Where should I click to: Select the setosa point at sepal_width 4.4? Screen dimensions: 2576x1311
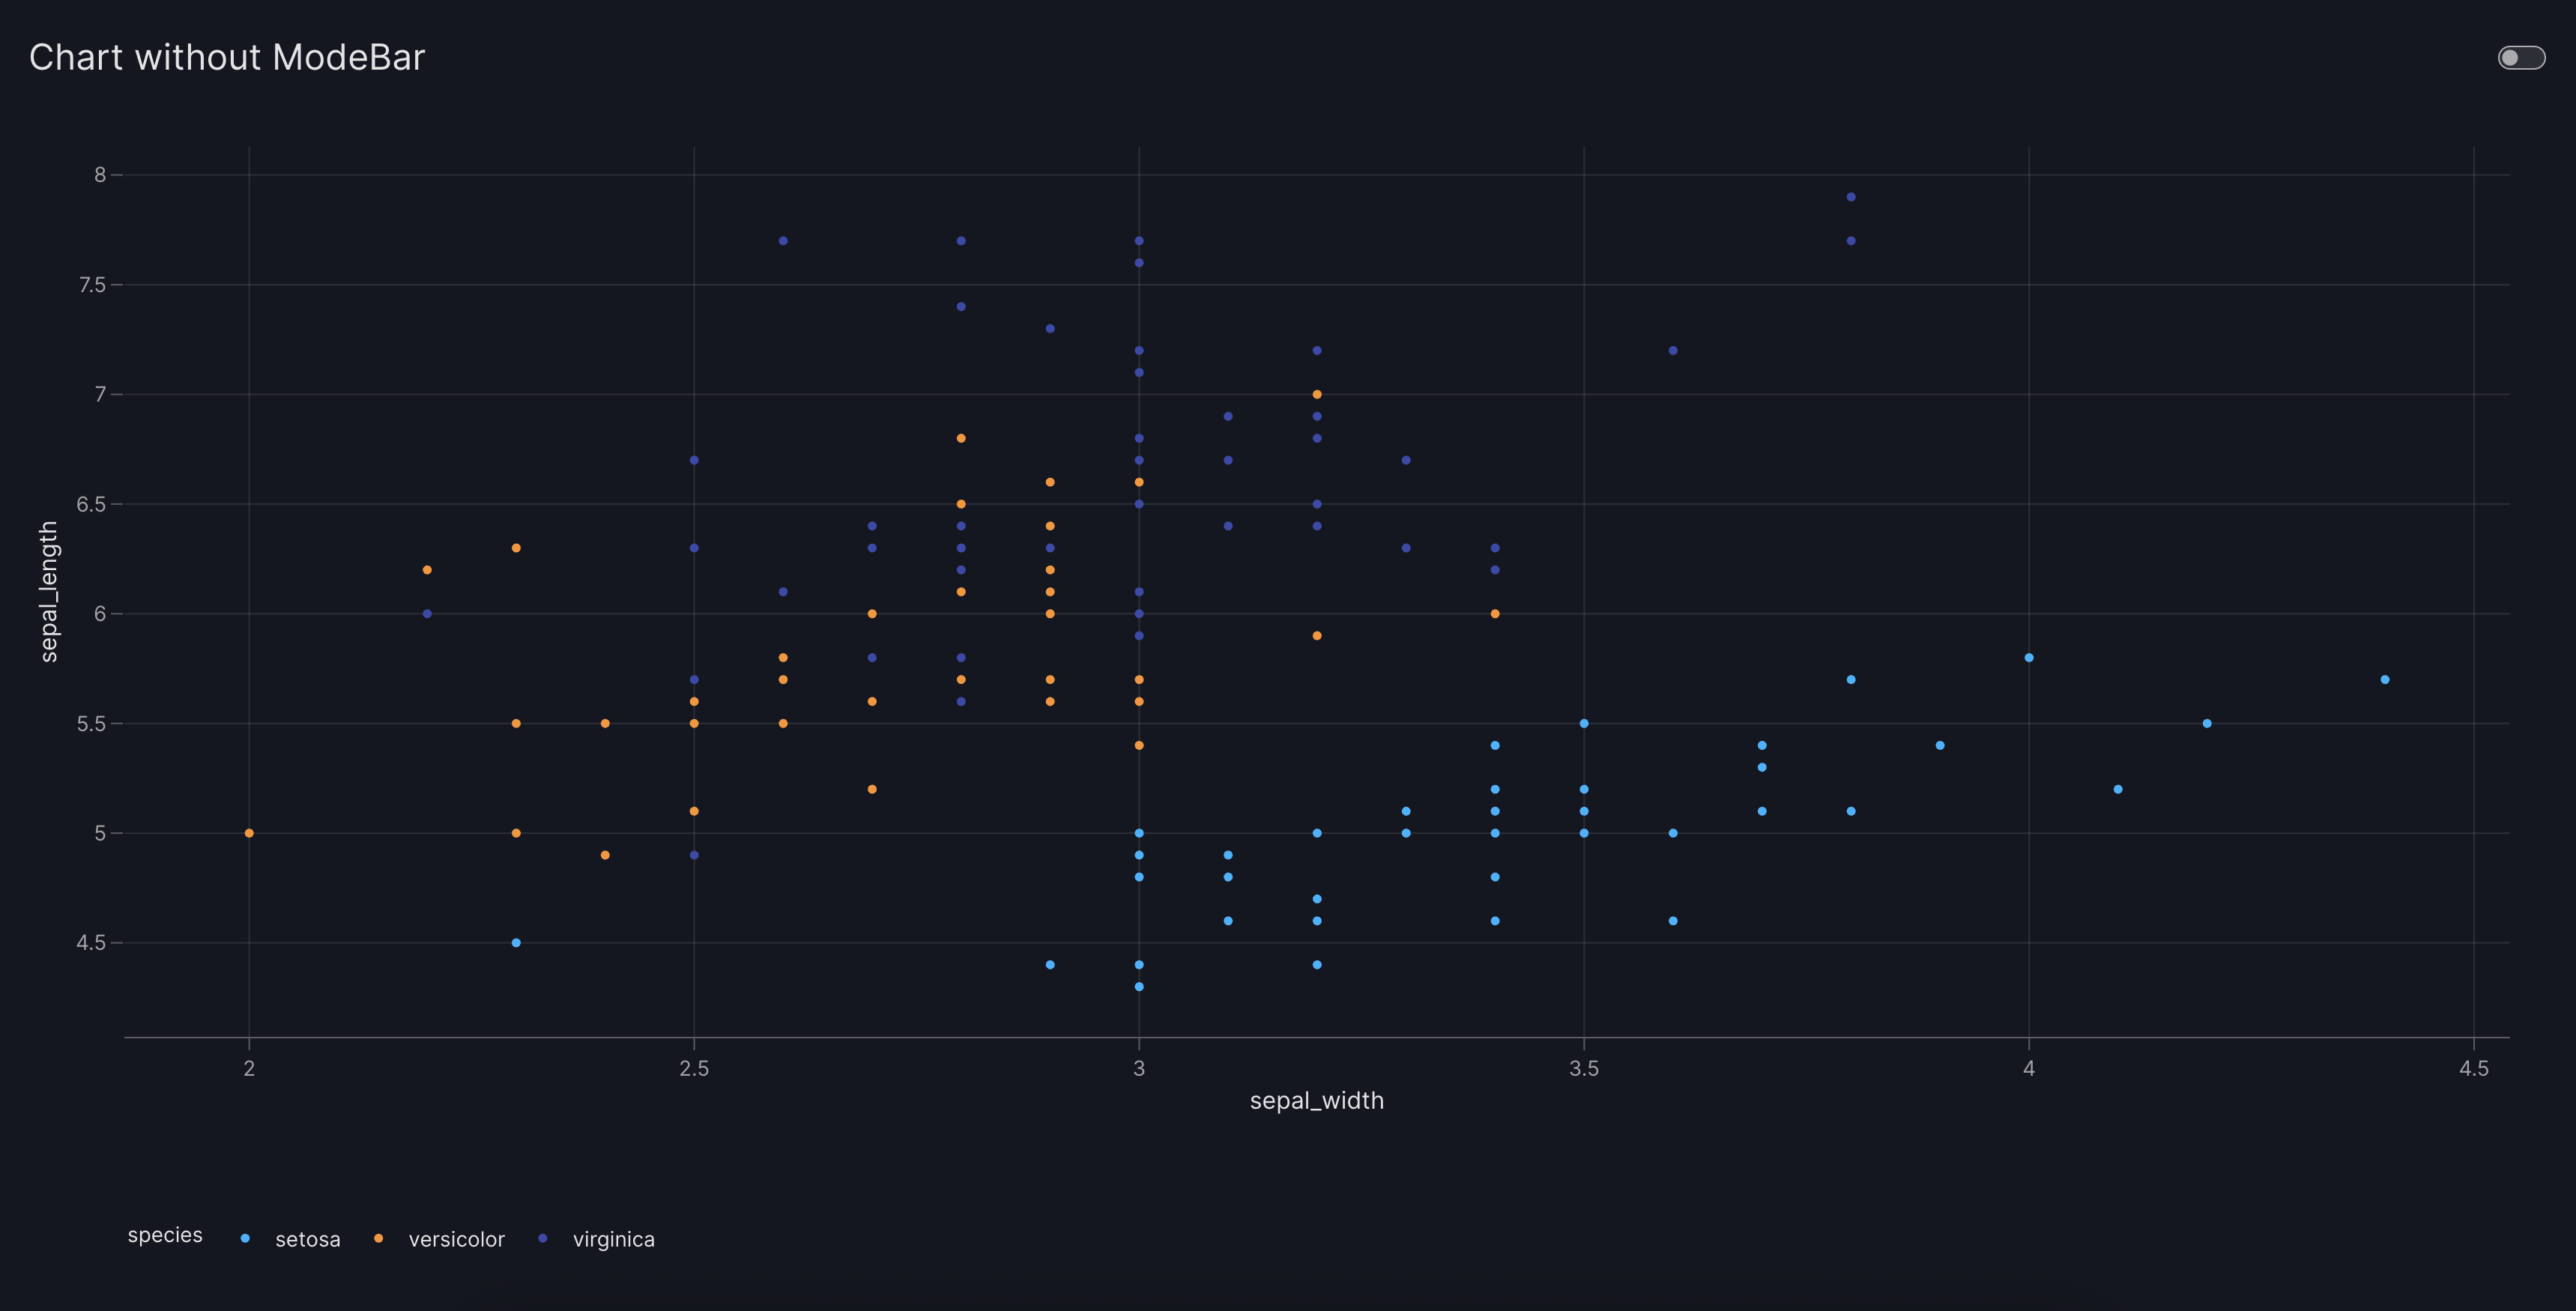(x=2385, y=680)
